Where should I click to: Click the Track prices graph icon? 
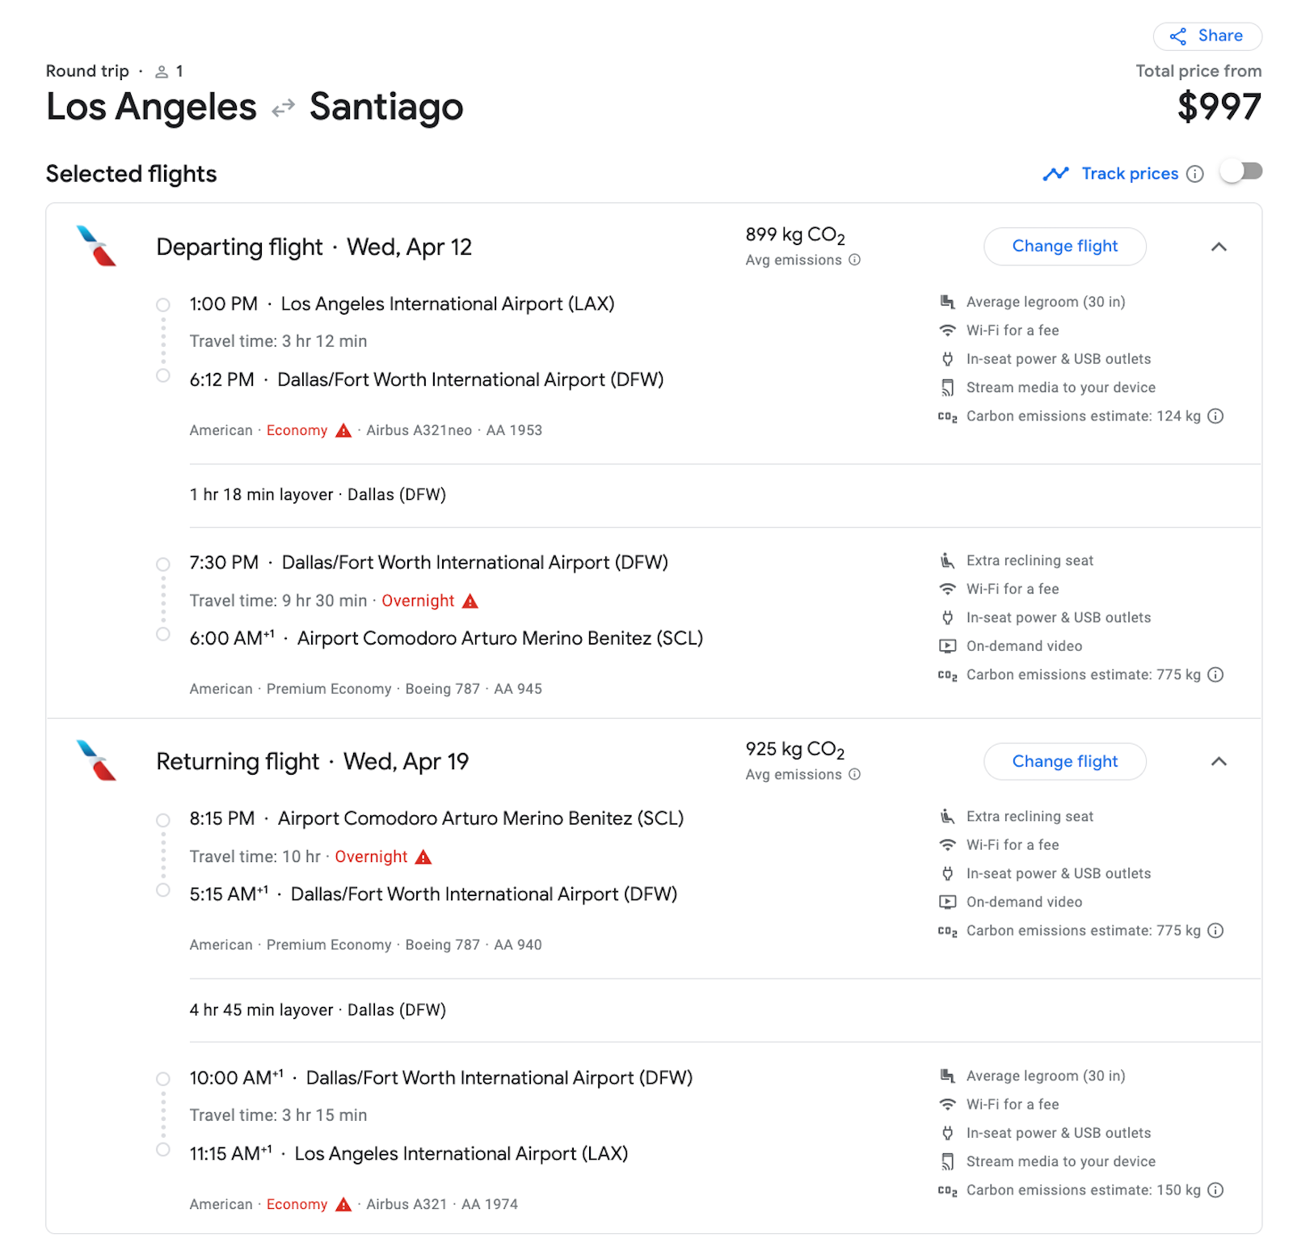pos(1056,173)
